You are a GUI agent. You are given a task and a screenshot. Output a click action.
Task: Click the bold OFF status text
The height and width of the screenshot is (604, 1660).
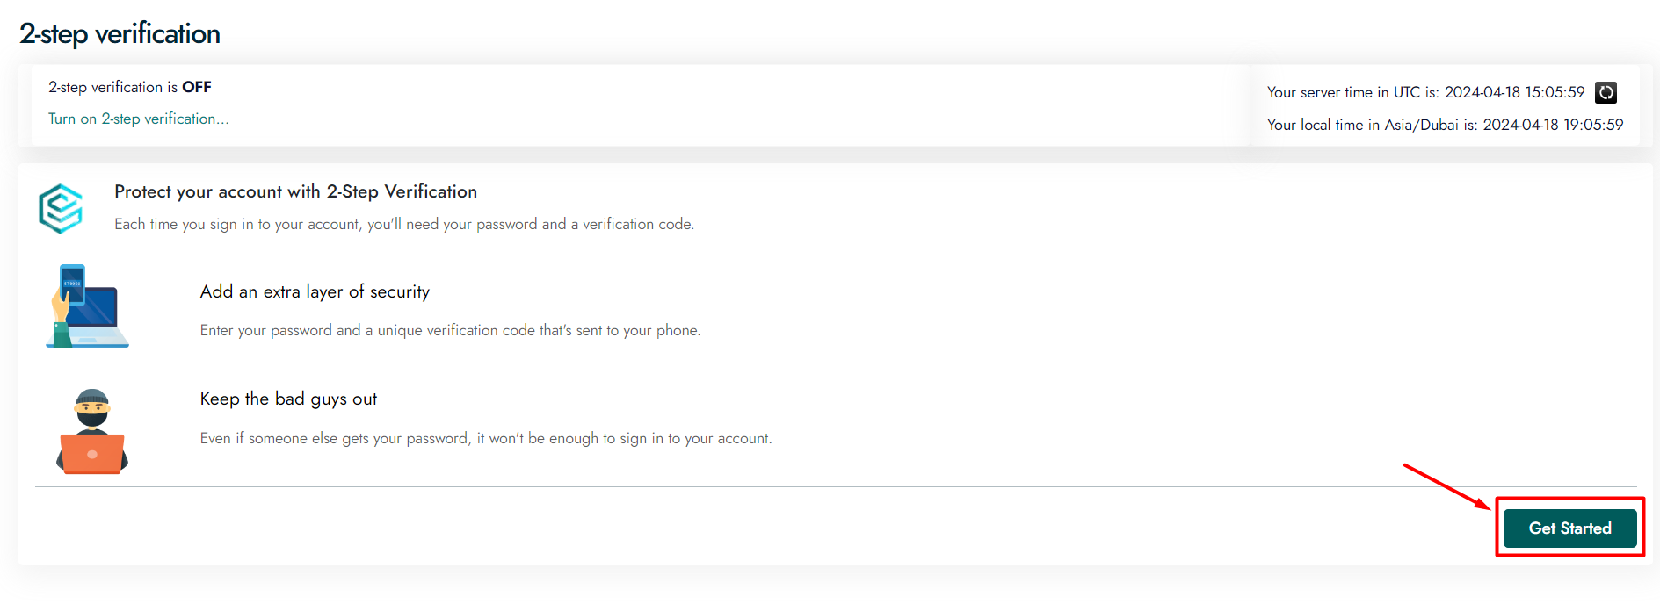197,87
